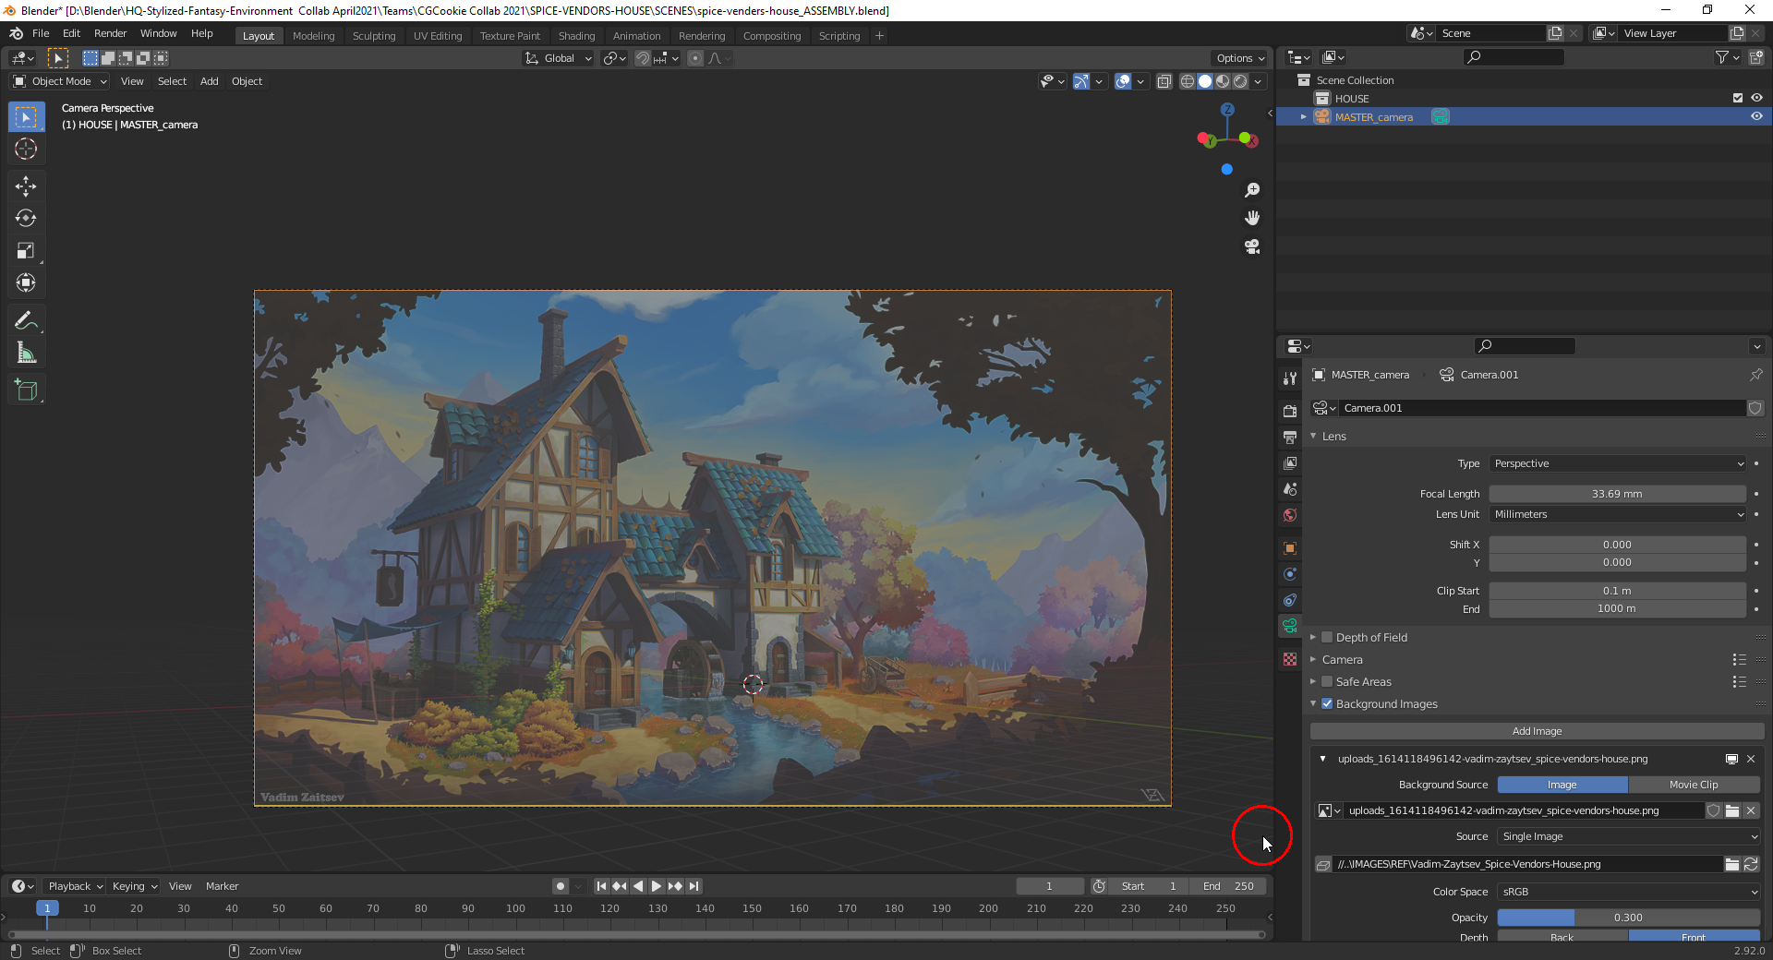
Task: Click the zoom magnifier viewport gizmo
Action: (x=1252, y=190)
